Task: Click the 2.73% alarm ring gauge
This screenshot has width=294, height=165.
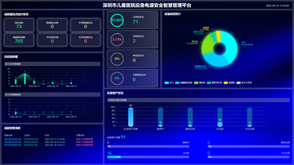Action: (117, 39)
